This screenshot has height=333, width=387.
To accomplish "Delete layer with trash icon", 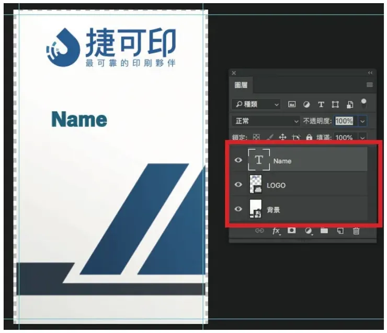I will click(x=356, y=231).
